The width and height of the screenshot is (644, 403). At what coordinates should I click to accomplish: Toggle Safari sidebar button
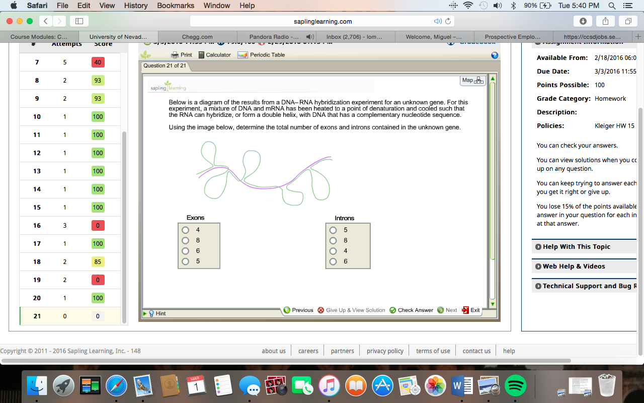click(x=79, y=21)
